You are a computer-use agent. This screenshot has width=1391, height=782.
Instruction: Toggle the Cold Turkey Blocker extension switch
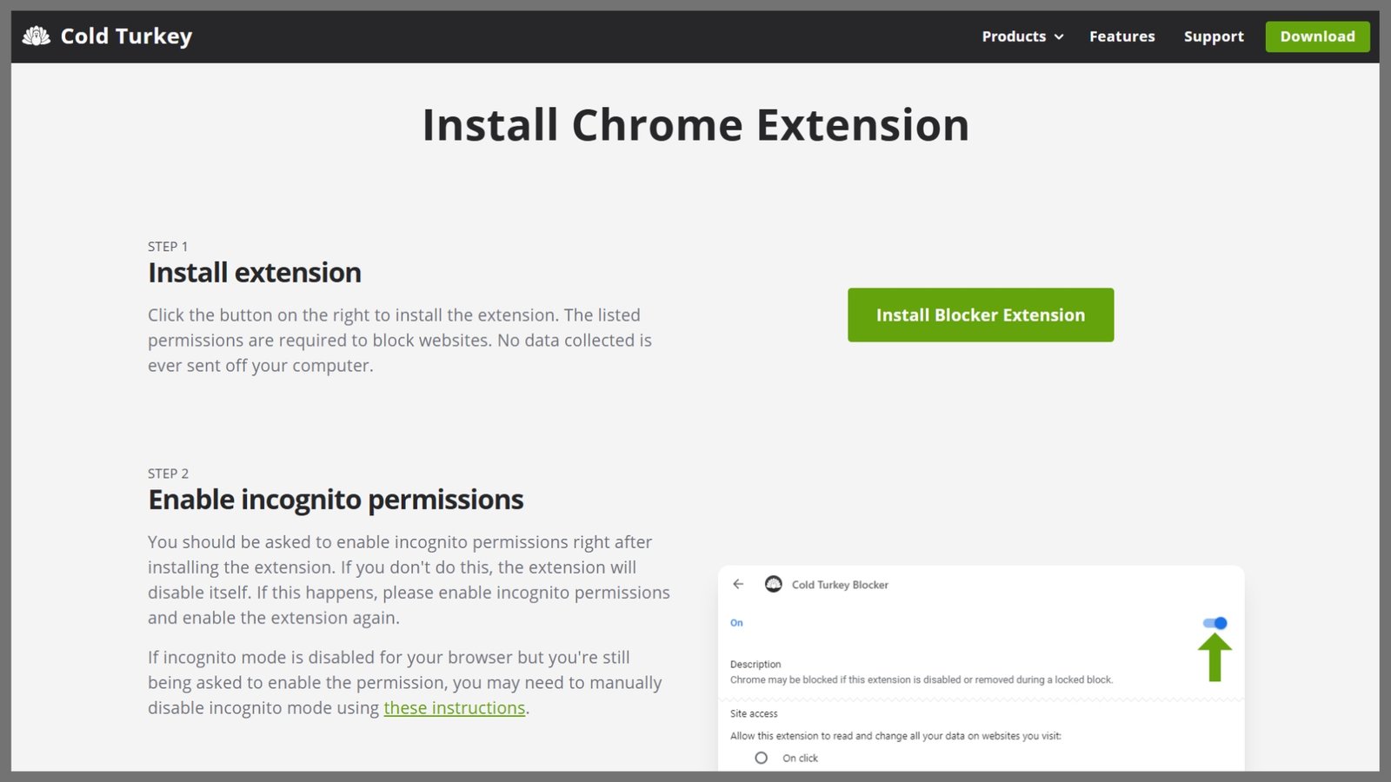pos(1215,623)
